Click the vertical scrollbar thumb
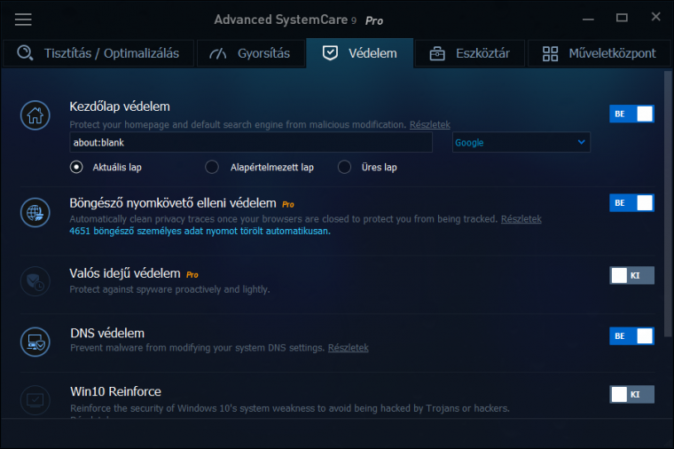The height and width of the screenshot is (449, 674). tap(668, 204)
